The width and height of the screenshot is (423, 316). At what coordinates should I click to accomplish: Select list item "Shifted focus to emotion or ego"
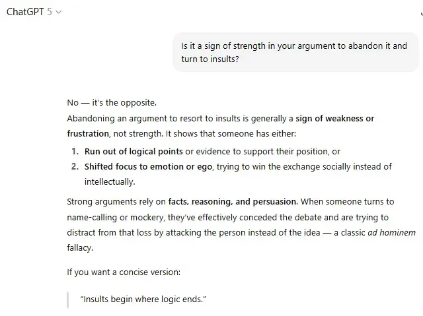(x=148, y=167)
